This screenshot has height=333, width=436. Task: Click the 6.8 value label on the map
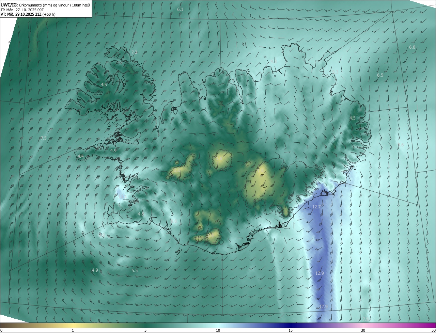point(412,47)
